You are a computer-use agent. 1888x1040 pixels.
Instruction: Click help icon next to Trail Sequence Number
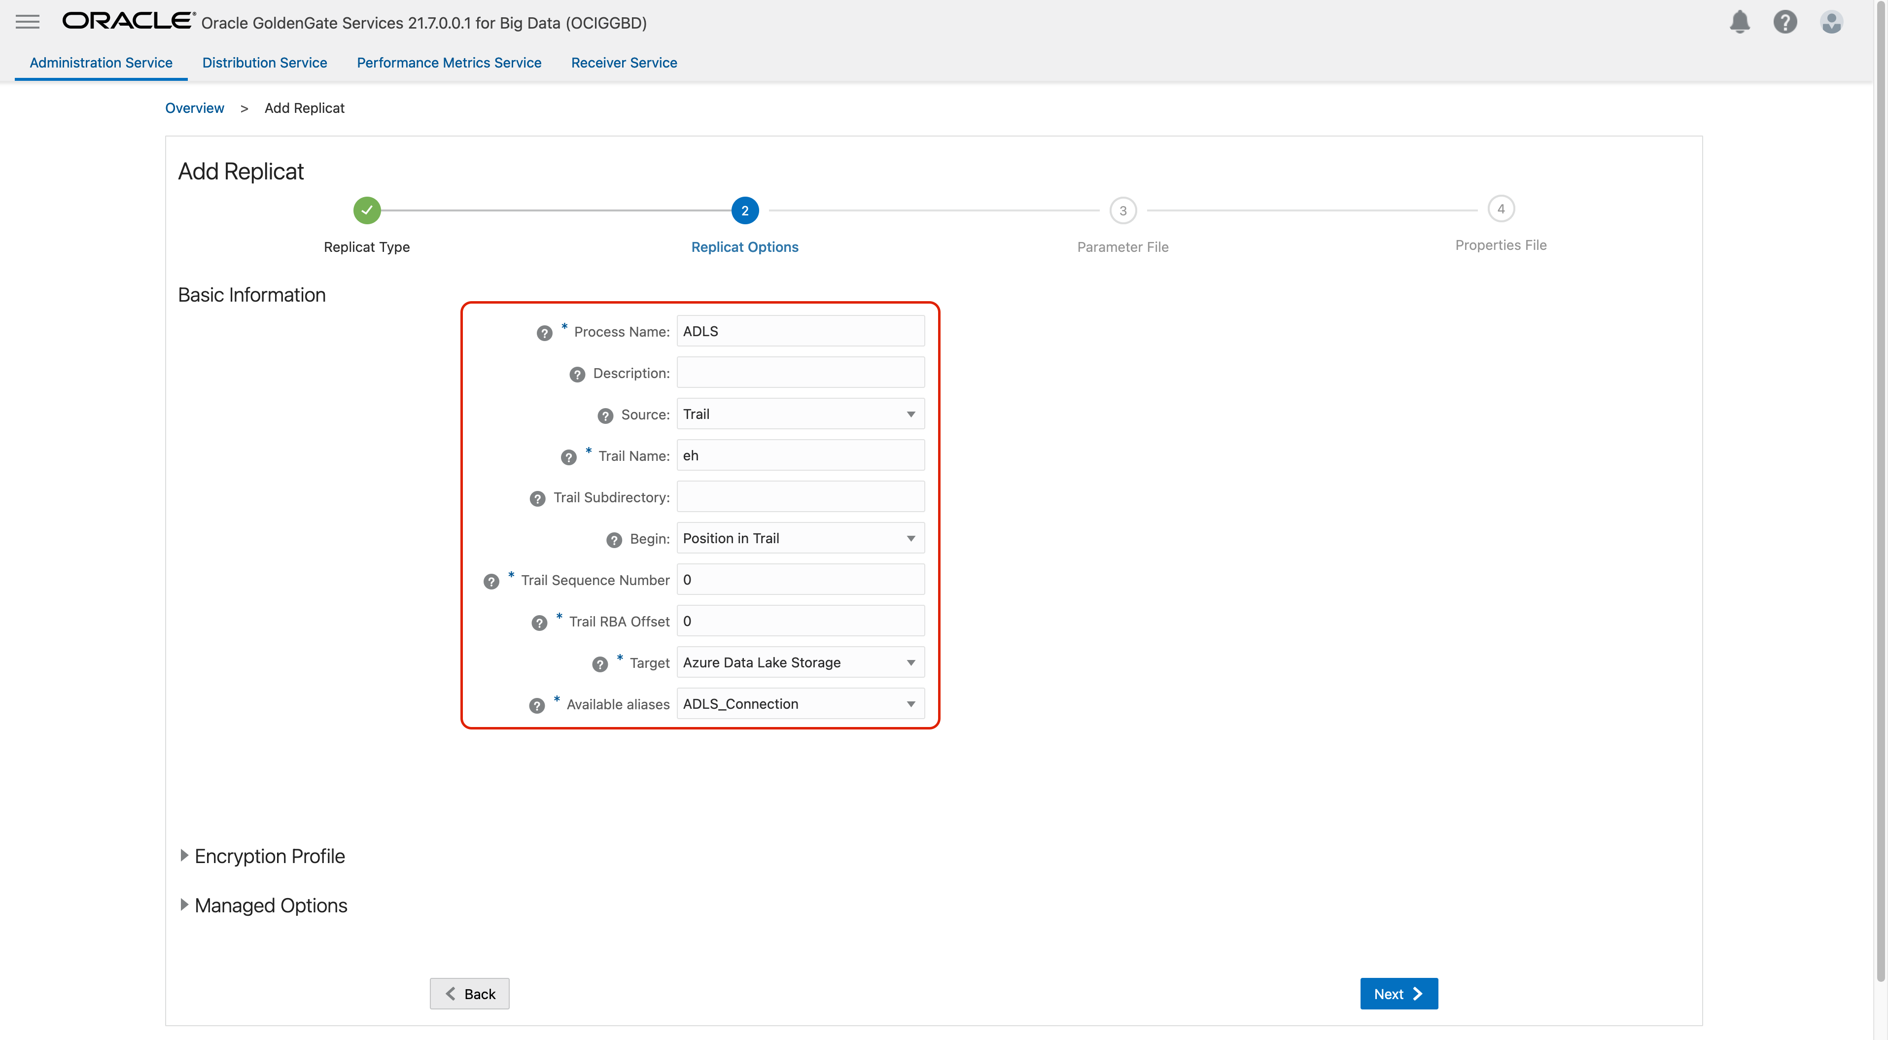click(491, 581)
